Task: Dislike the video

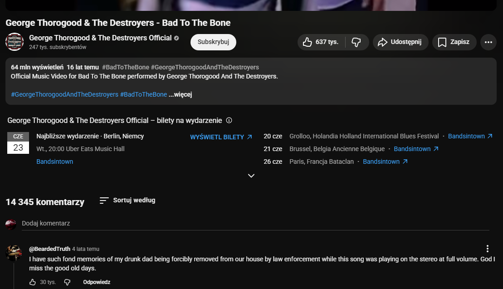Action: coord(356,42)
